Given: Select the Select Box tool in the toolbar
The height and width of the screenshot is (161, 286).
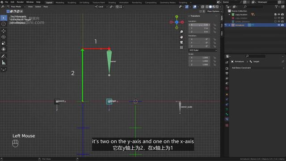Looking at the screenshot, I should click(x=4, y=18).
